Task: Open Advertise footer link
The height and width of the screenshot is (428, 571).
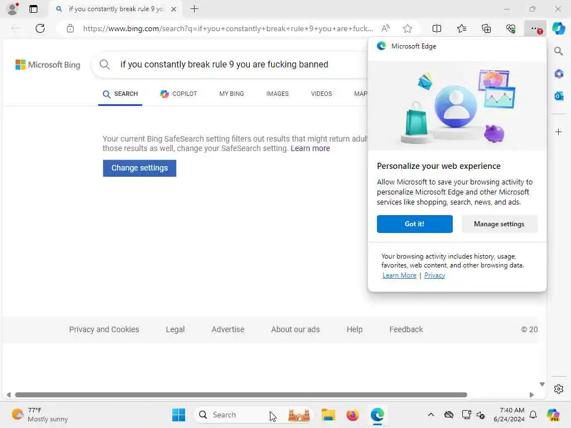Action: point(228,329)
